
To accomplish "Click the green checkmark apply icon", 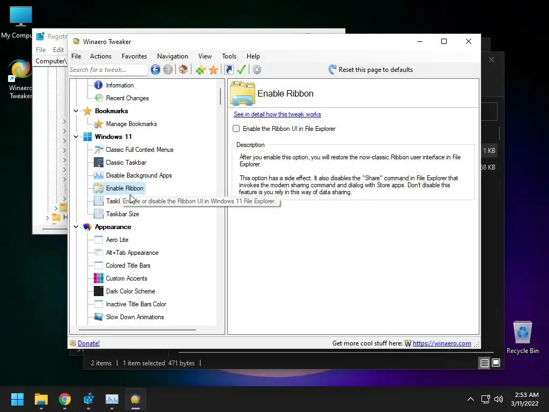I will (x=241, y=69).
